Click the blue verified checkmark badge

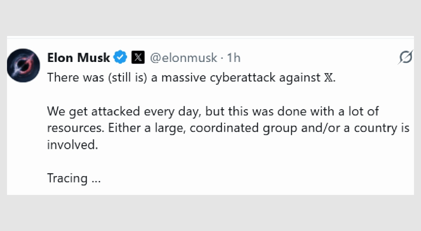click(x=120, y=58)
